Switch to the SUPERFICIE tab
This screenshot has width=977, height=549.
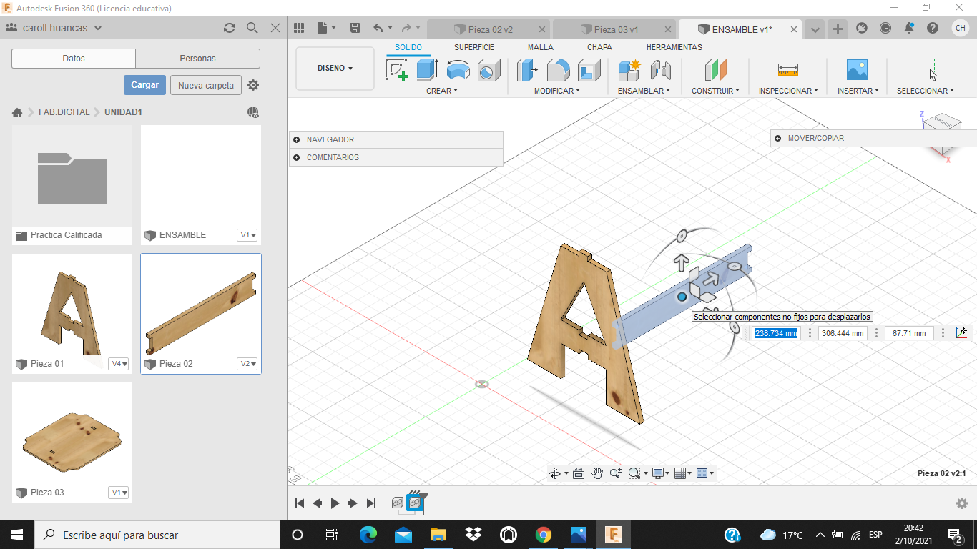(x=473, y=47)
